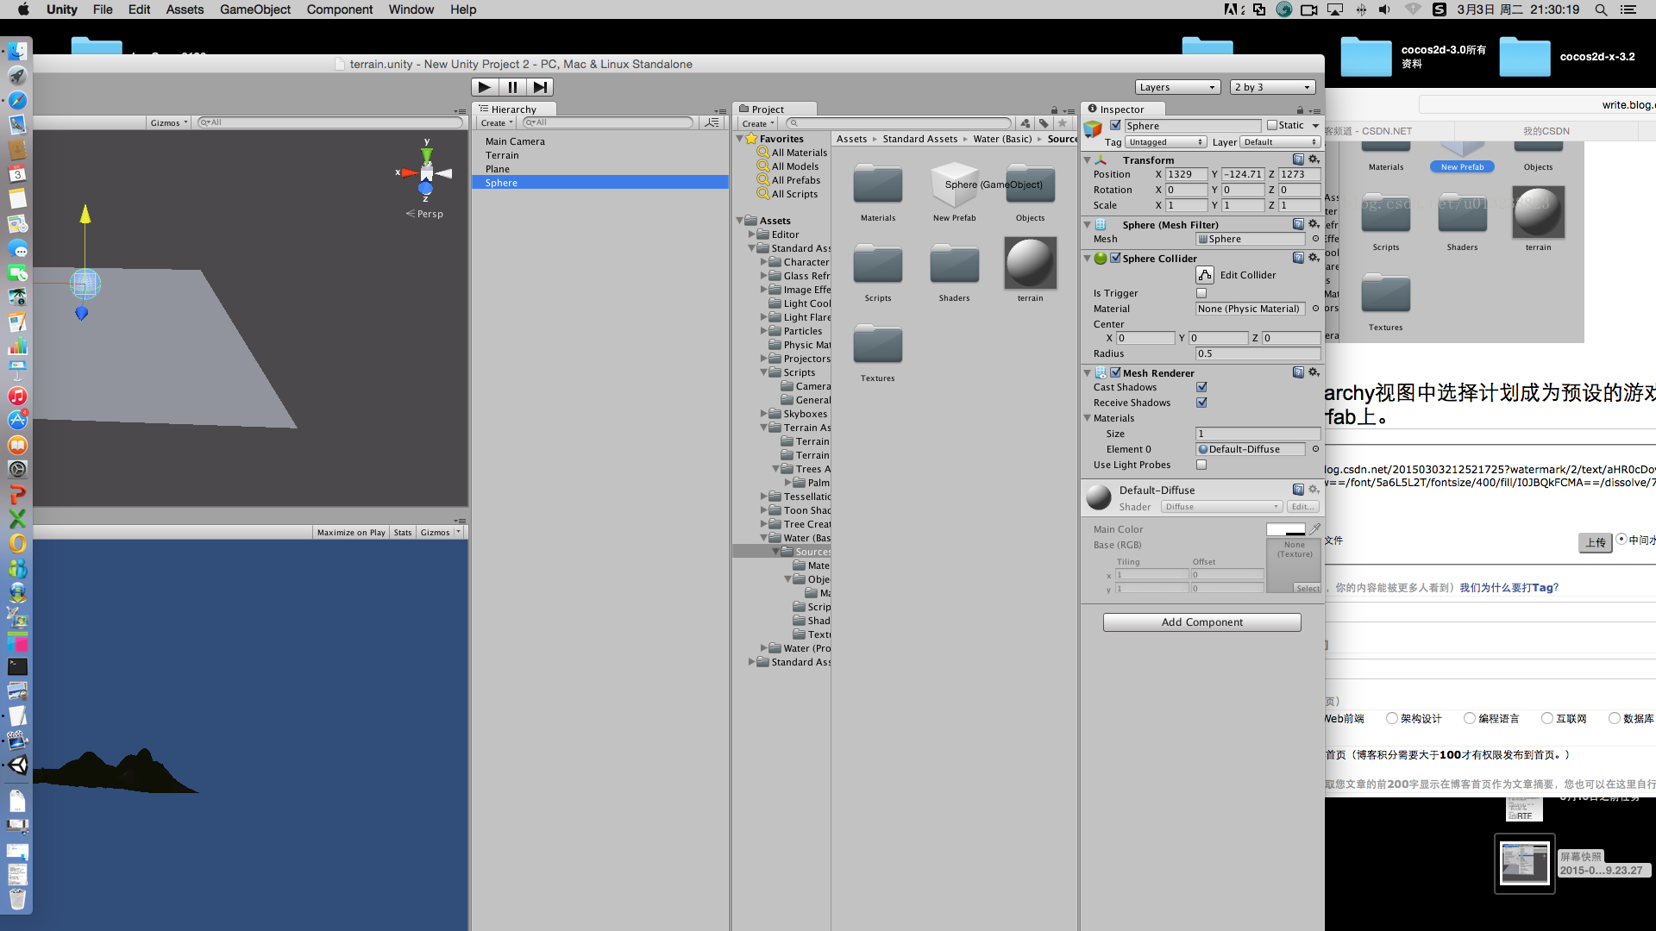The width and height of the screenshot is (1656, 931).
Task: Click the Pause button in the toolbar
Action: click(x=511, y=86)
